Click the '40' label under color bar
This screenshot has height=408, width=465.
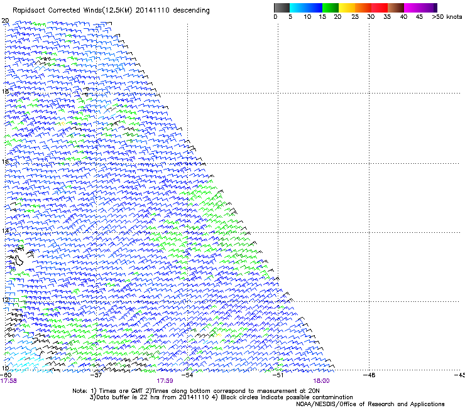pos(403,17)
